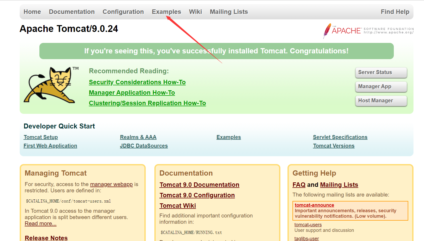The image size is (424, 241).
Task: Open Security Considerations How-To link
Action: (x=137, y=82)
